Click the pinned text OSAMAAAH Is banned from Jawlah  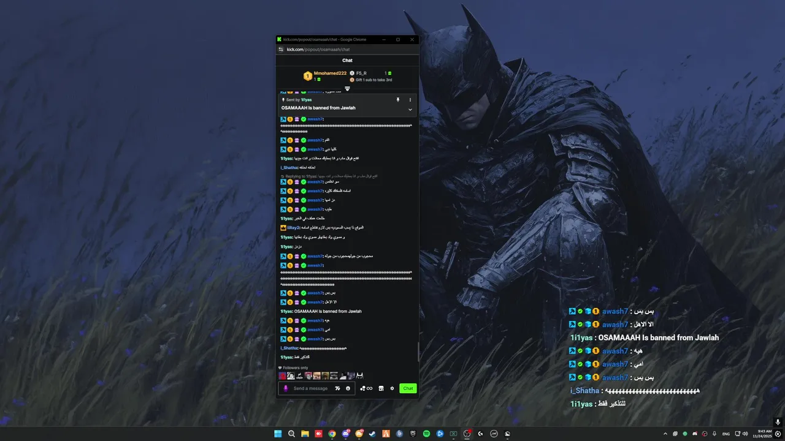coord(318,108)
